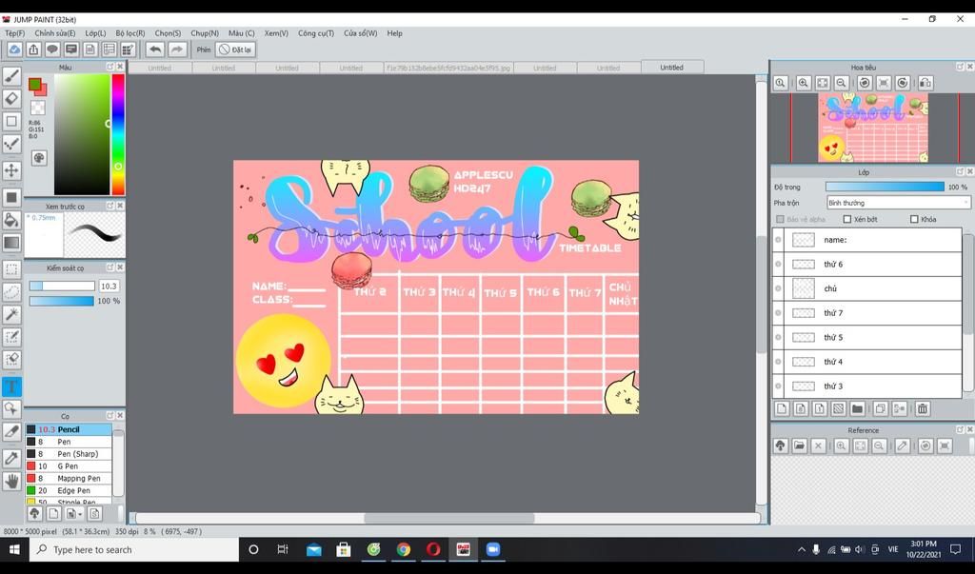975x574 pixels.
Task: Click the green foreground color swatch
Action: [34, 84]
